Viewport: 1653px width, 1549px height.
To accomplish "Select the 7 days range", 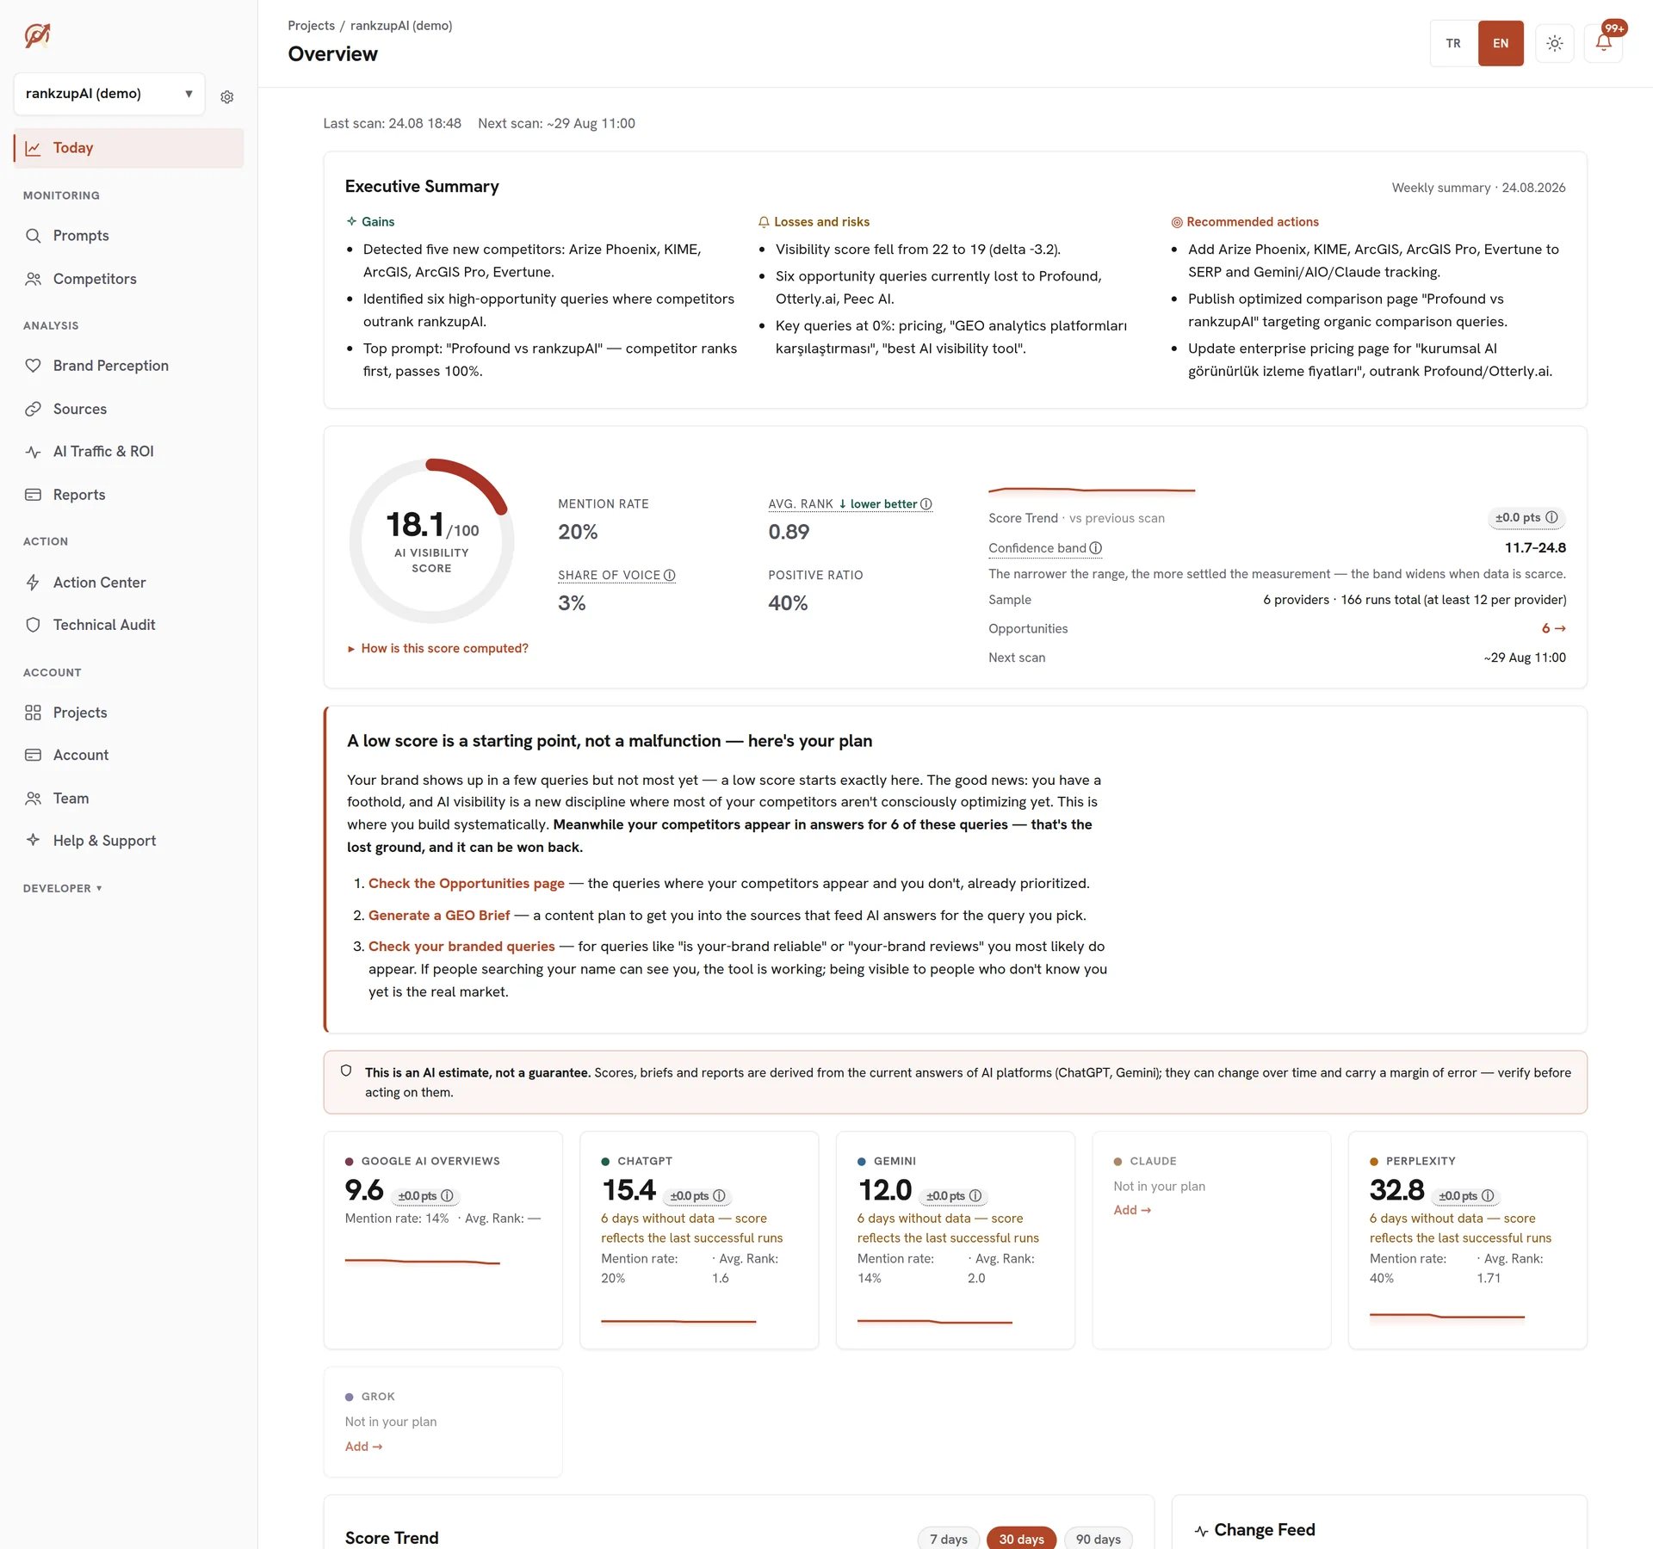I will point(949,1539).
